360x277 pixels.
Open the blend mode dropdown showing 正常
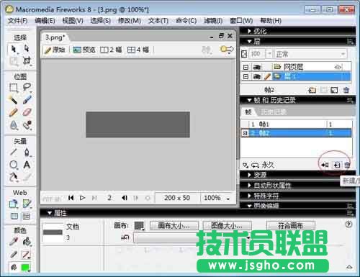(x=310, y=54)
